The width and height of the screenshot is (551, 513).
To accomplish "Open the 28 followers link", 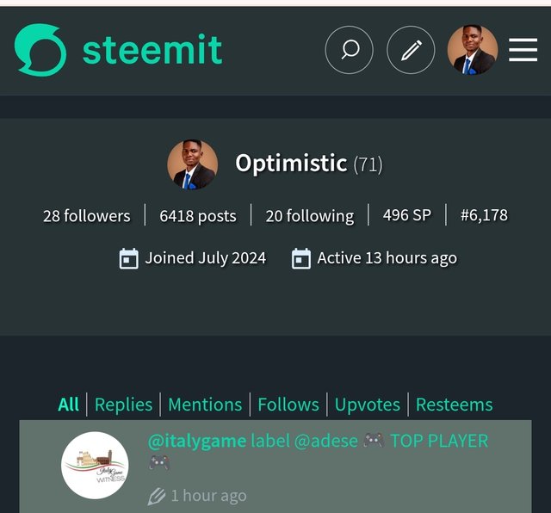I will click(x=87, y=216).
